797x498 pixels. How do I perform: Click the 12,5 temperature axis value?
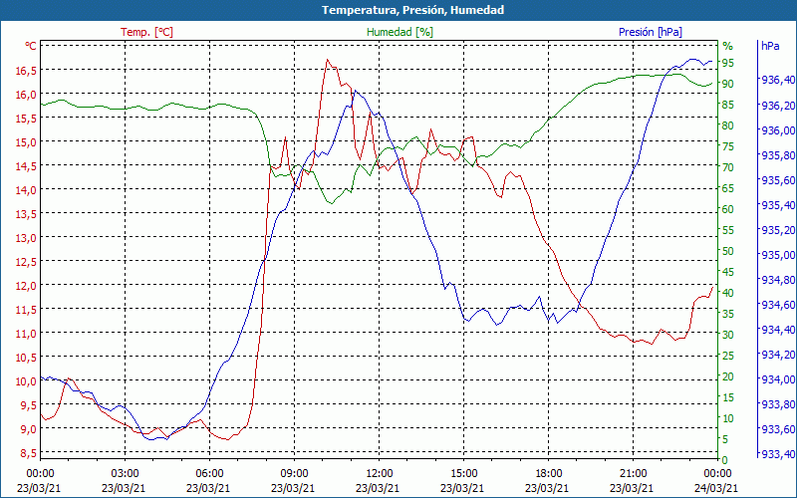click(26, 261)
